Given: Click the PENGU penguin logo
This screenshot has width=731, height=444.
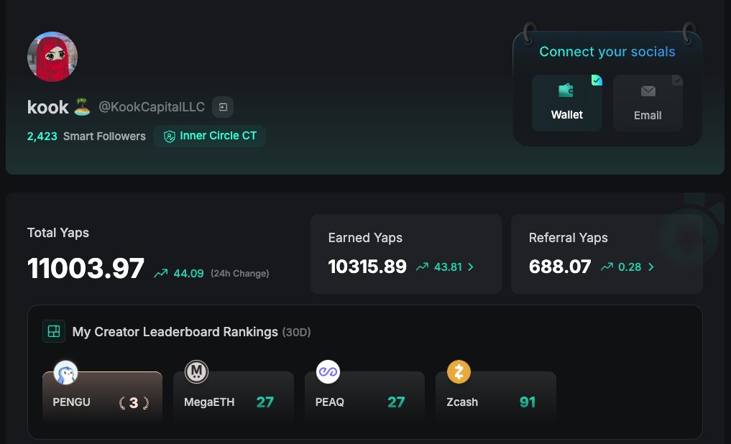Looking at the screenshot, I should [65, 372].
